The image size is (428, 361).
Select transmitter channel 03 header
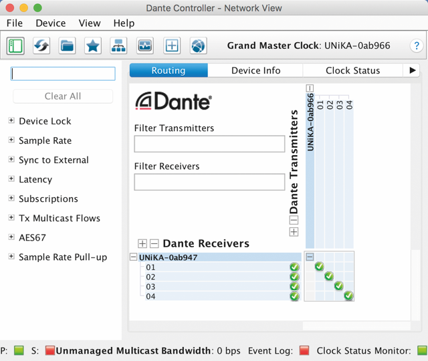pos(339,105)
